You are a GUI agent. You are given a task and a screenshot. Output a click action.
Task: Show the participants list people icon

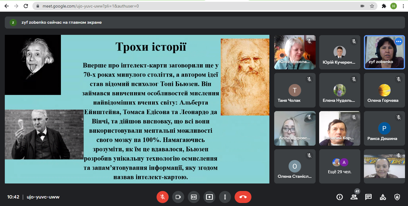354,197
